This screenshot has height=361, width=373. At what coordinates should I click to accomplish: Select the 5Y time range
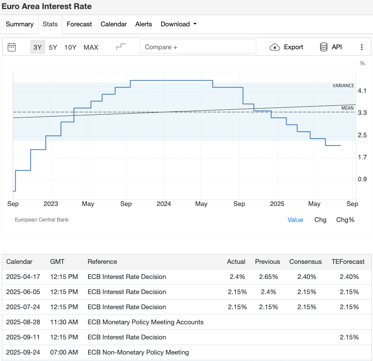[52, 47]
